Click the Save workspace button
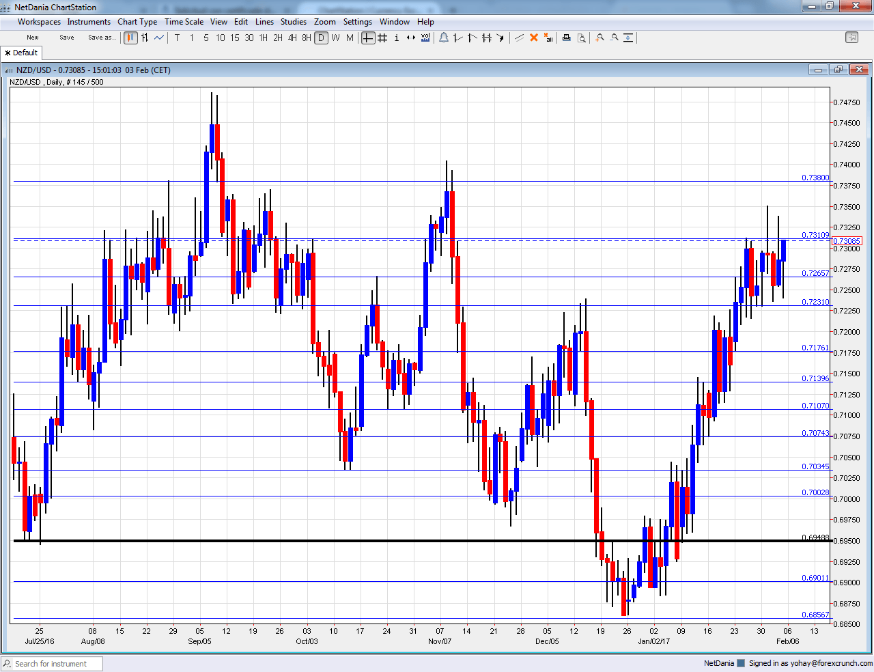 point(67,38)
